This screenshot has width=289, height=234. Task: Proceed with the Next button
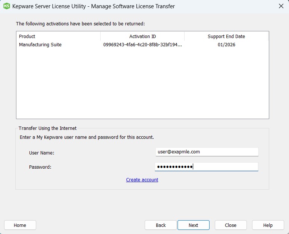point(193,225)
